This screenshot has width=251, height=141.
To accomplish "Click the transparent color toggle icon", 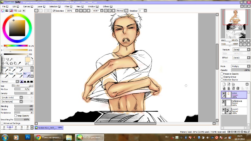I will pos(26,64).
